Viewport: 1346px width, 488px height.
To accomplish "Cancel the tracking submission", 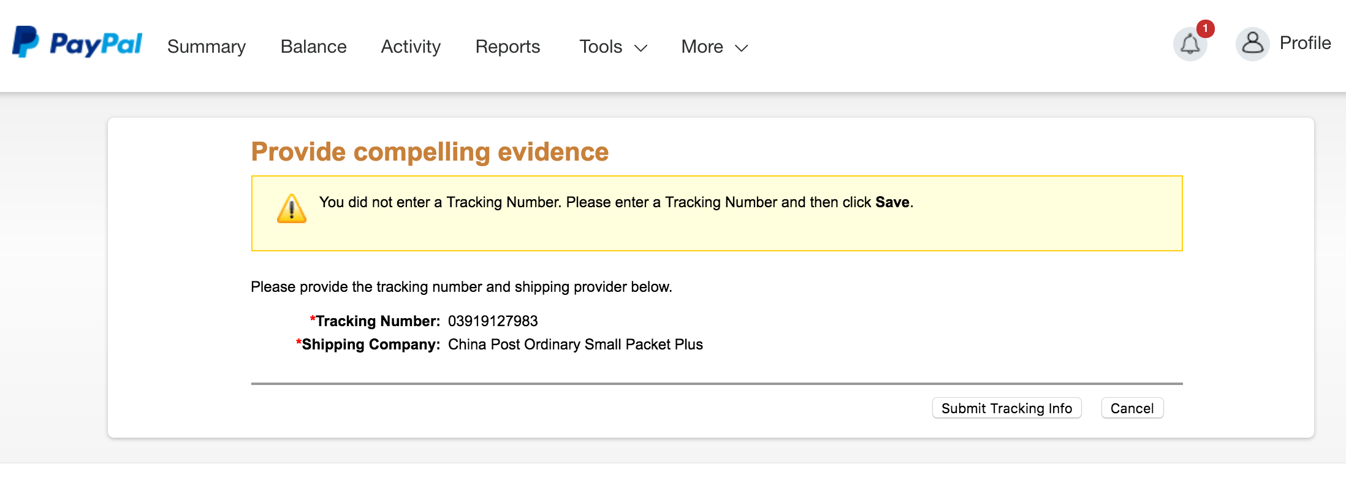I will coord(1132,408).
